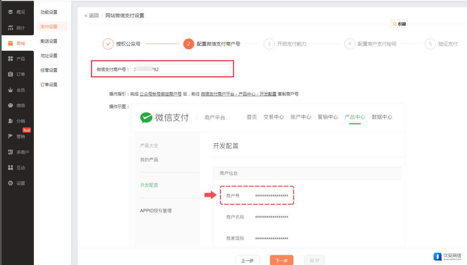Image resolution: width=467 pixels, height=265 pixels.
Task: Select the 分销 distribution icon
Action: pyautogui.click(x=10, y=121)
